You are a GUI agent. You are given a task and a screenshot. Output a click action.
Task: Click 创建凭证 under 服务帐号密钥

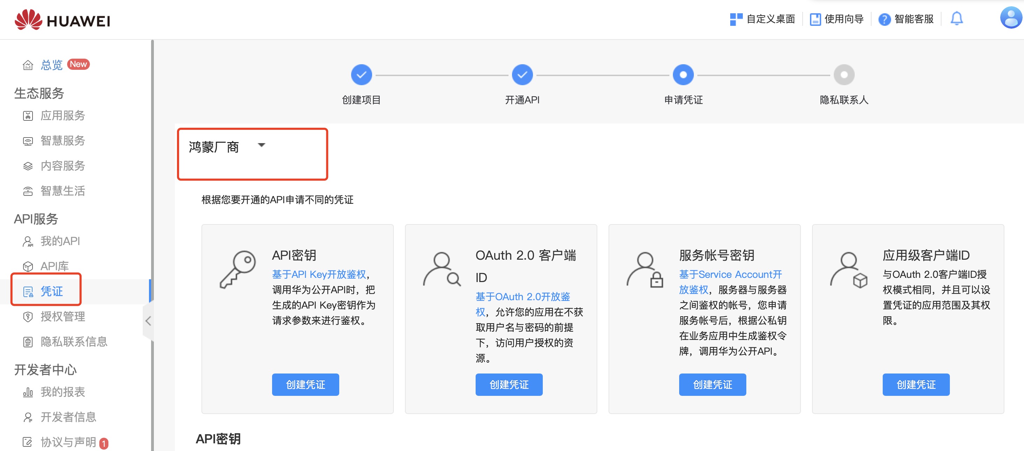pos(712,384)
